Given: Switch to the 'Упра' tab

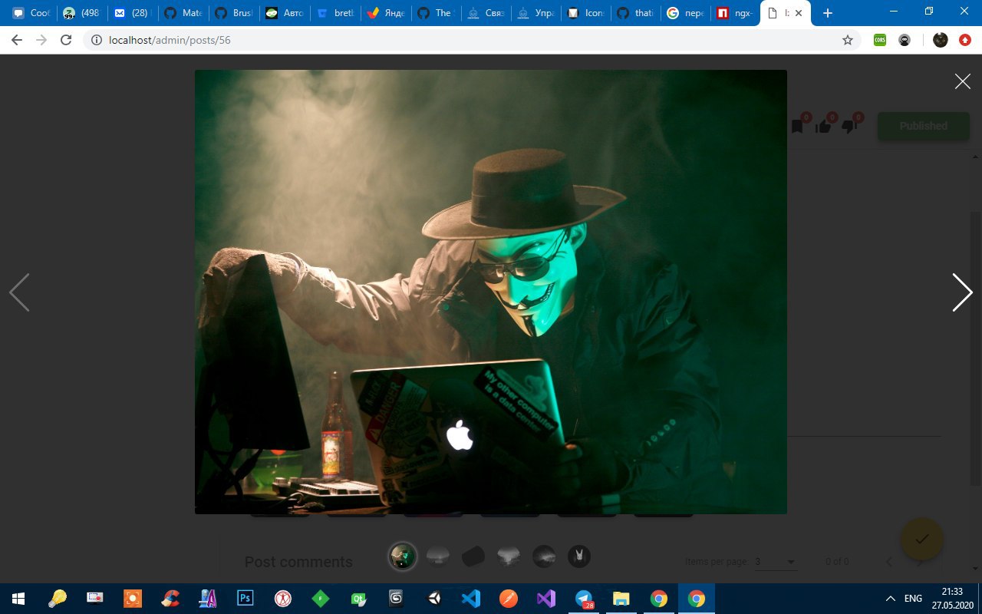Looking at the screenshot, I should click(x=537, y=13).
